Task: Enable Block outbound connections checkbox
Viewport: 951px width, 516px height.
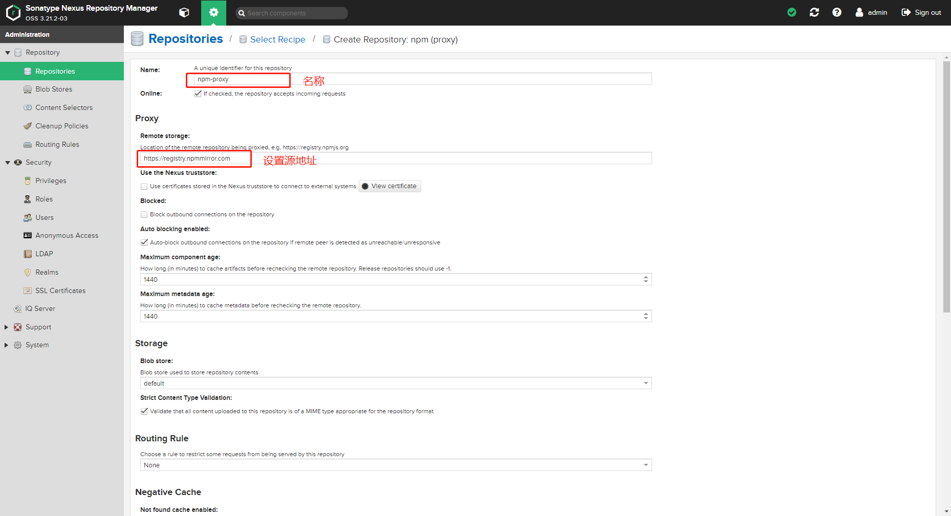Action: (144, 215)
